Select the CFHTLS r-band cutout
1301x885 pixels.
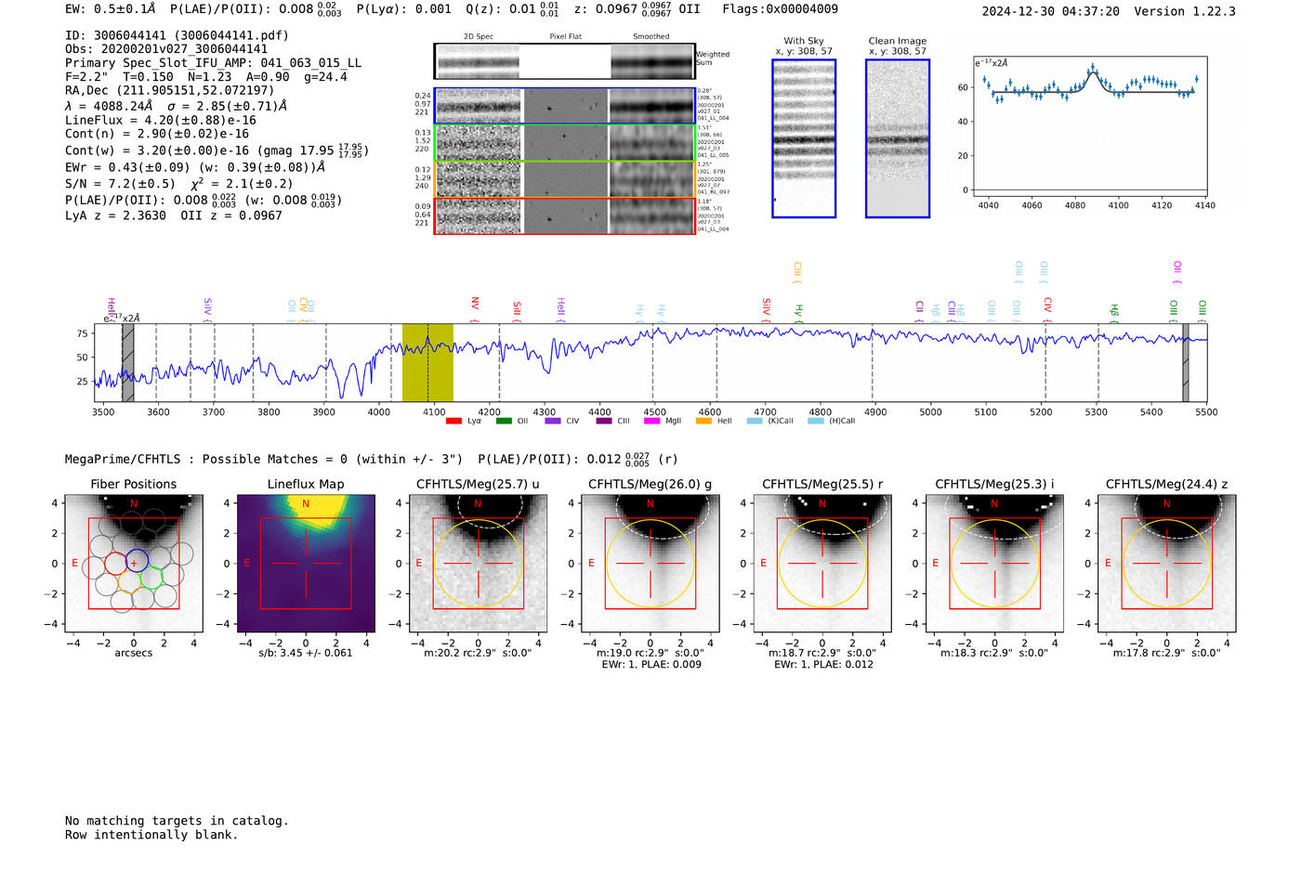822,564
